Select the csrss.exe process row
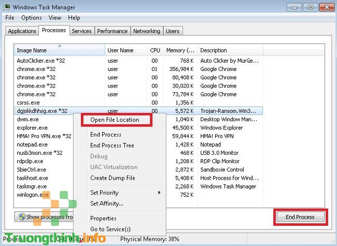 pyautogui.click(x=138, y=103)
